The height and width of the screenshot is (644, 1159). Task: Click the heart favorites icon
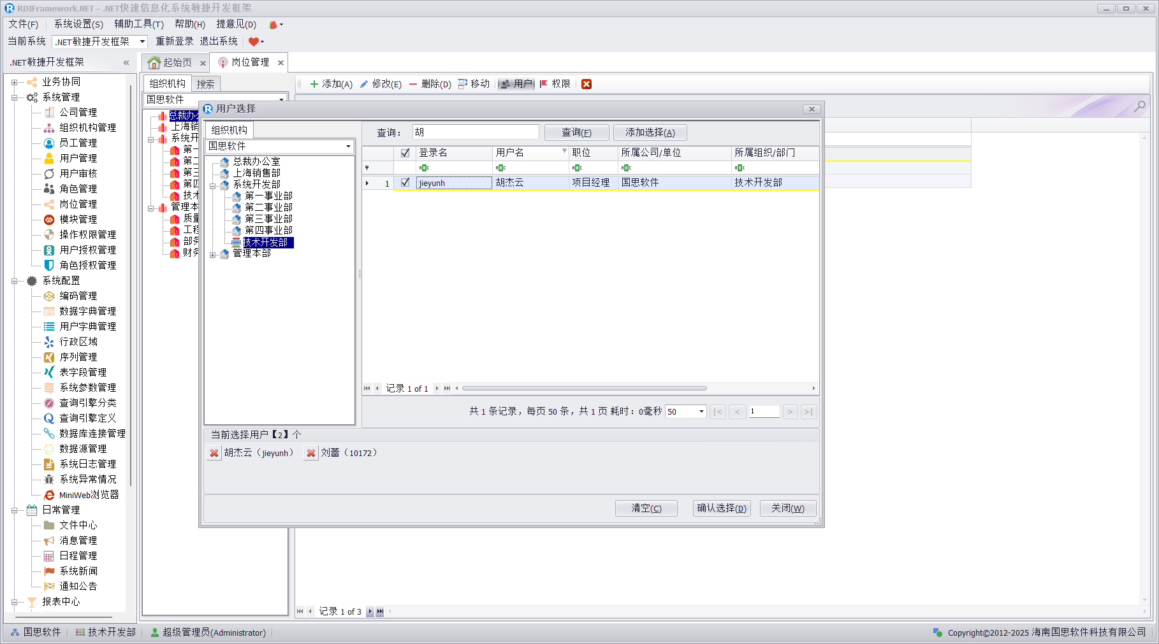254,42
